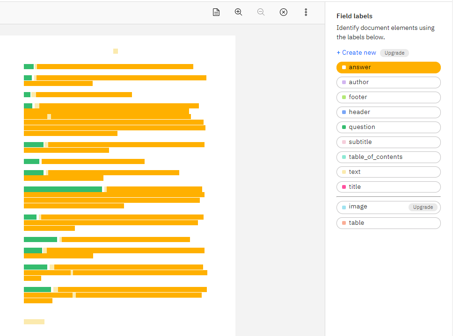Click the Upgrade badge in image label
The width and height of the screenshot is (453, 336).
[423, 207]
